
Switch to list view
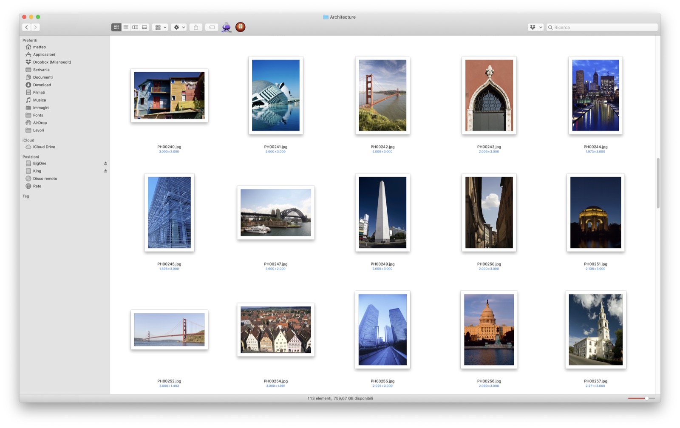pos(126,27)
